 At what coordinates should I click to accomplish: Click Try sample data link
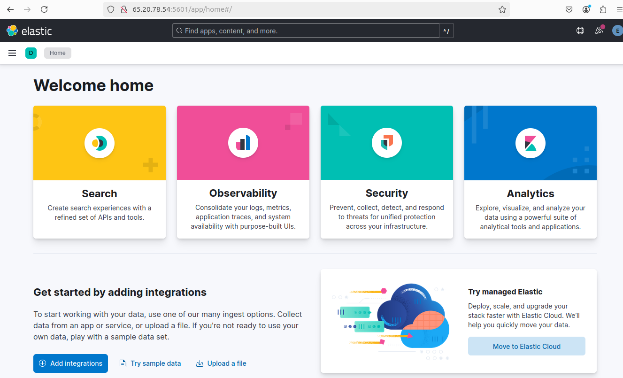pos(150,363)
